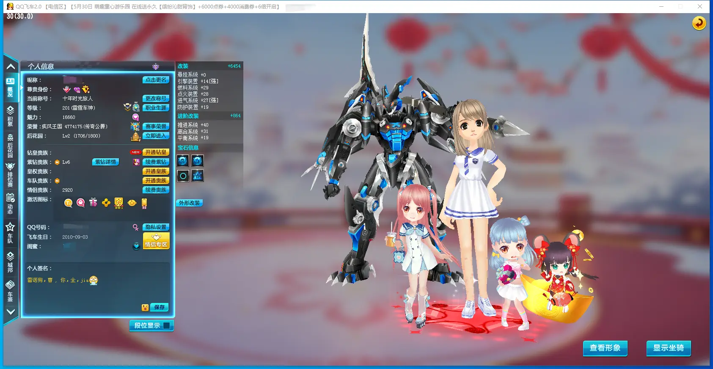Open the 后花园 sidebar tab
Viewport: 713px width, 369px height.
click(x=10, y=146)
